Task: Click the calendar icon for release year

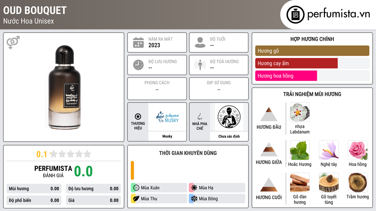Action: 138,42
